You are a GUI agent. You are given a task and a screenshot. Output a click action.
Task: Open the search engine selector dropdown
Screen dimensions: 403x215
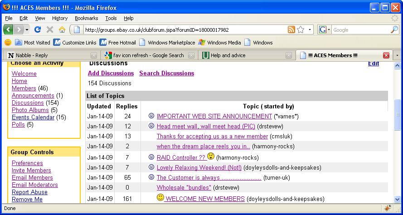click(x=325, y=29)
